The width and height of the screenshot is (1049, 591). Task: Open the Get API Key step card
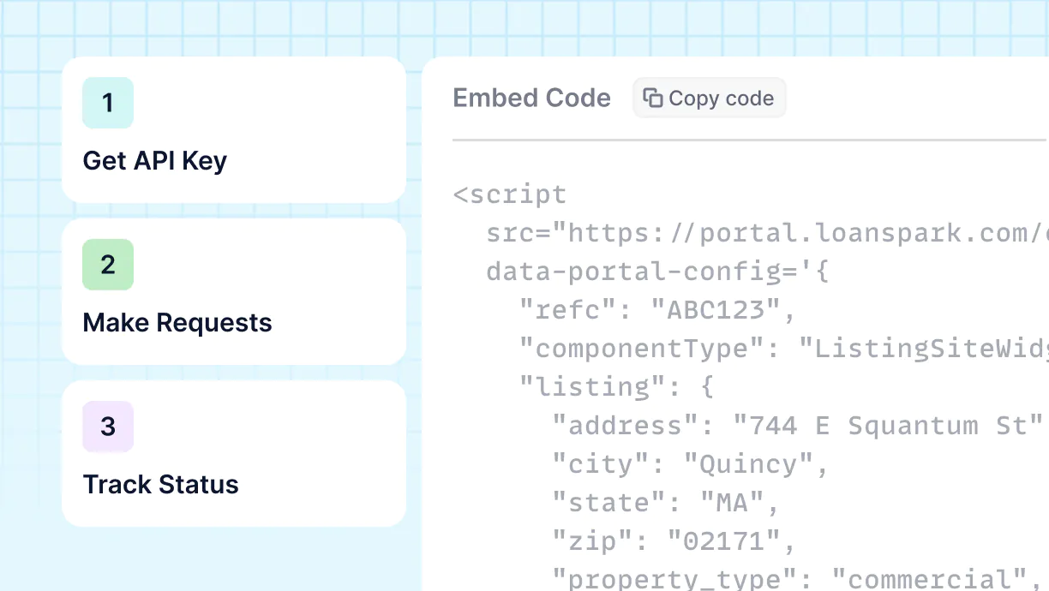tap(234, 130)
